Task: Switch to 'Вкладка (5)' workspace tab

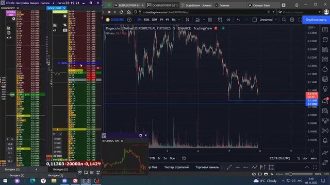Action: coord(61,169)
